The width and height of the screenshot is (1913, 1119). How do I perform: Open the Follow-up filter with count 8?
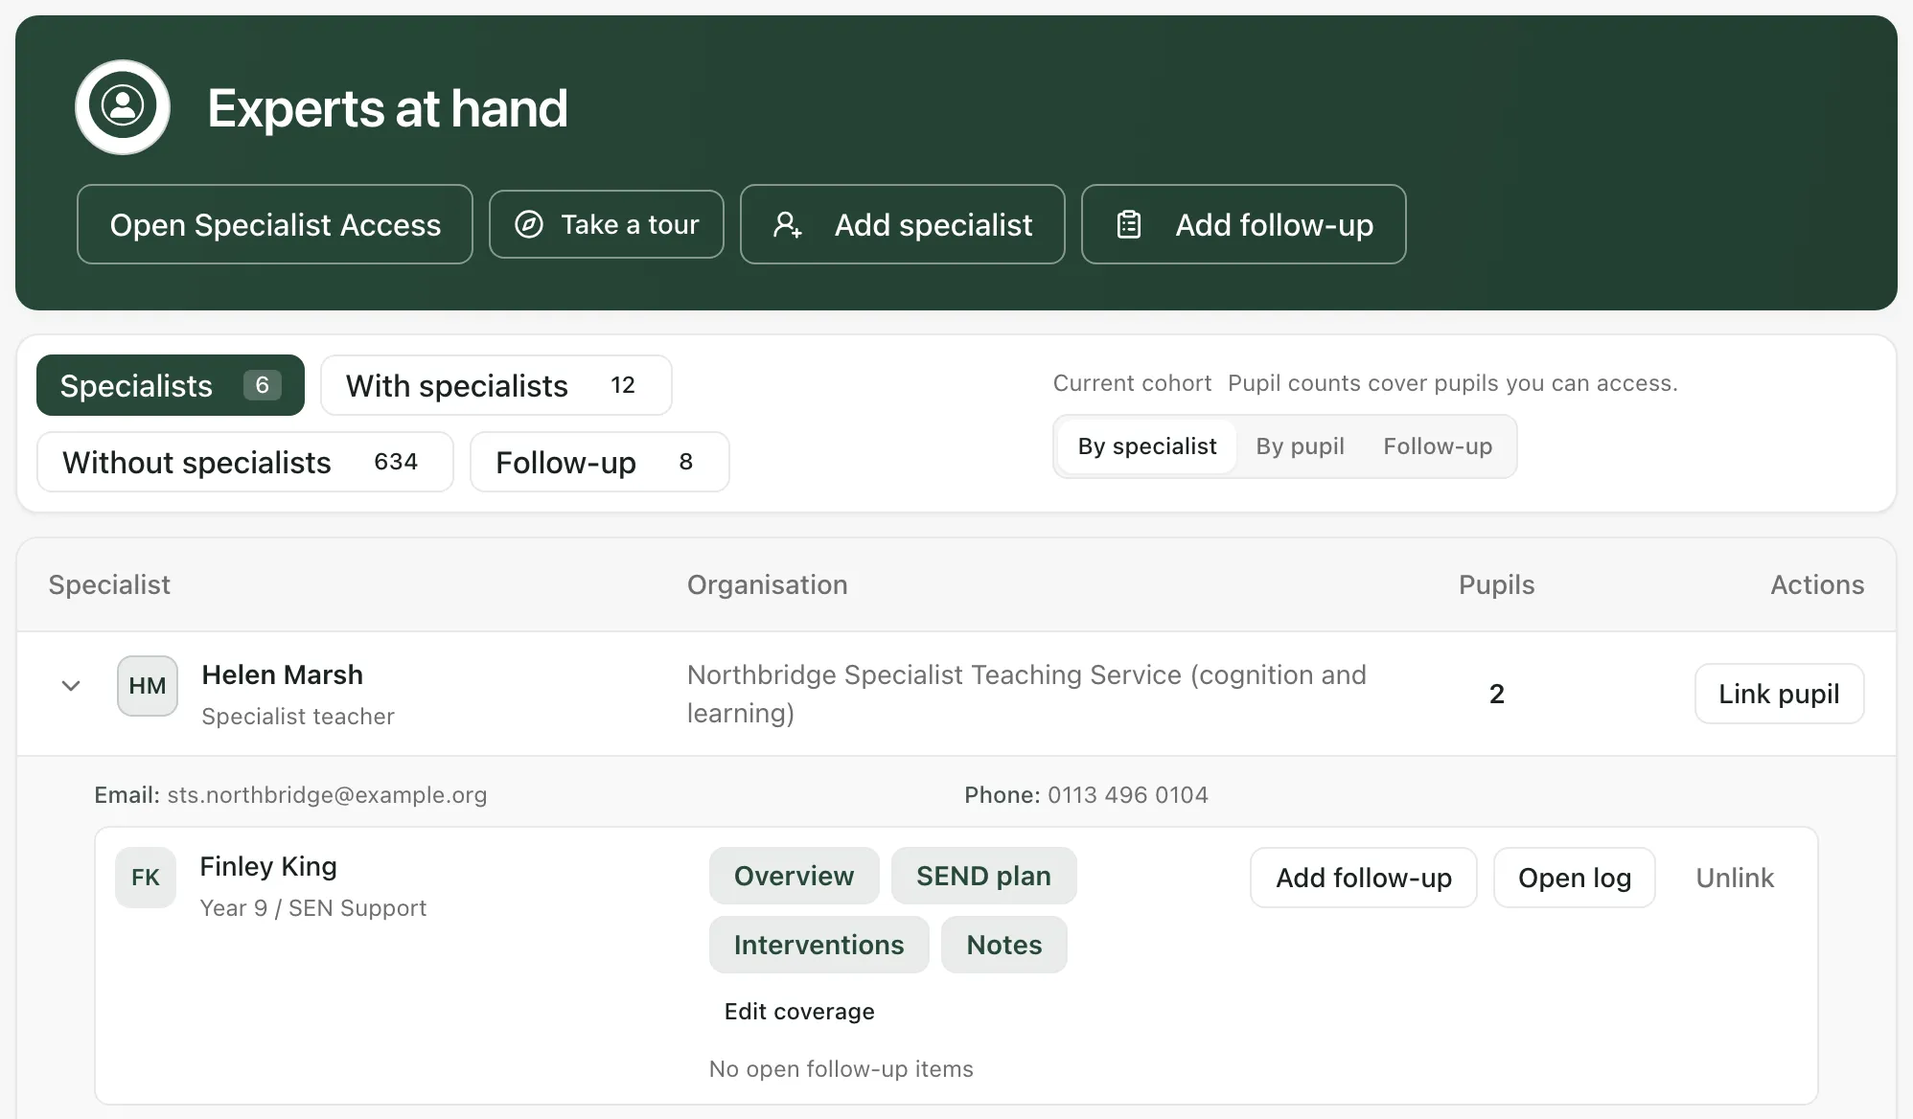tap(600, 462)
